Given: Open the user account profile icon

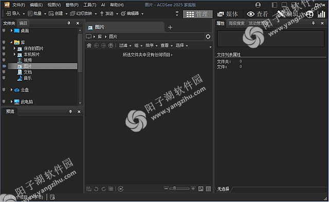Looking at the screenshot, I should (258, 5).
